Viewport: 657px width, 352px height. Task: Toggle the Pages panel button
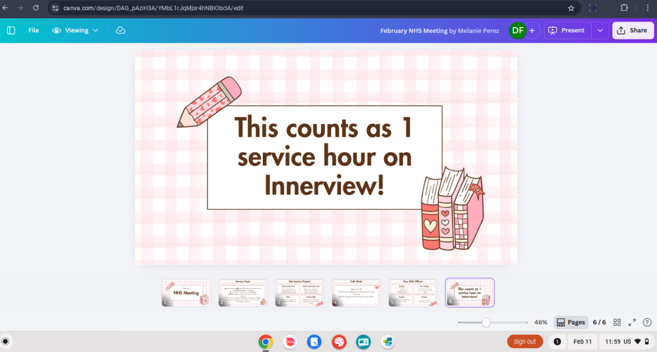click(x=571, y=322)
